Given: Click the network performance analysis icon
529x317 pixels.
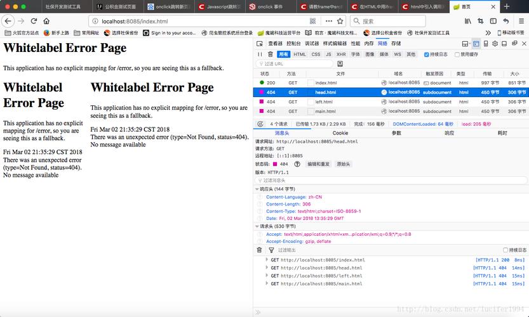Looking at the screenshot, I should pyautogui.click(x=260, y=124).
